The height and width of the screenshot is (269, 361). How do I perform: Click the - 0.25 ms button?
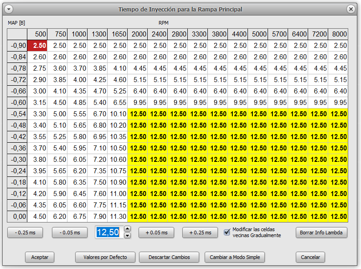(x=25, y=233)
